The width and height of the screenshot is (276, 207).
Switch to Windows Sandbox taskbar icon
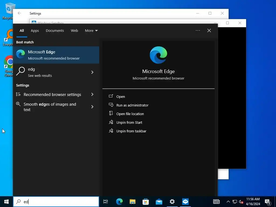click(185, 202)
